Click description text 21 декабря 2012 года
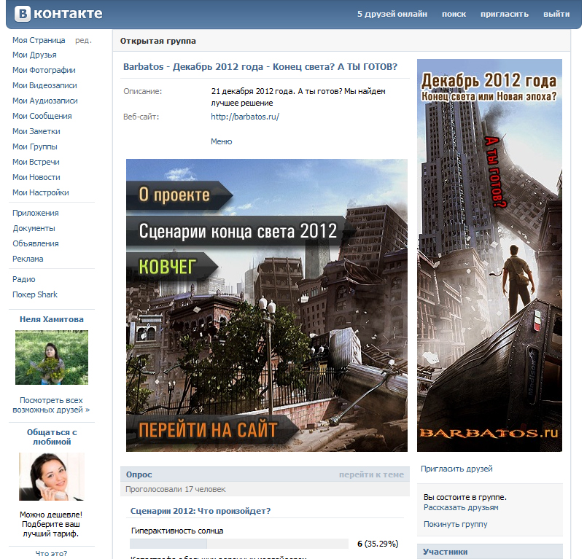 pos(252,91)
